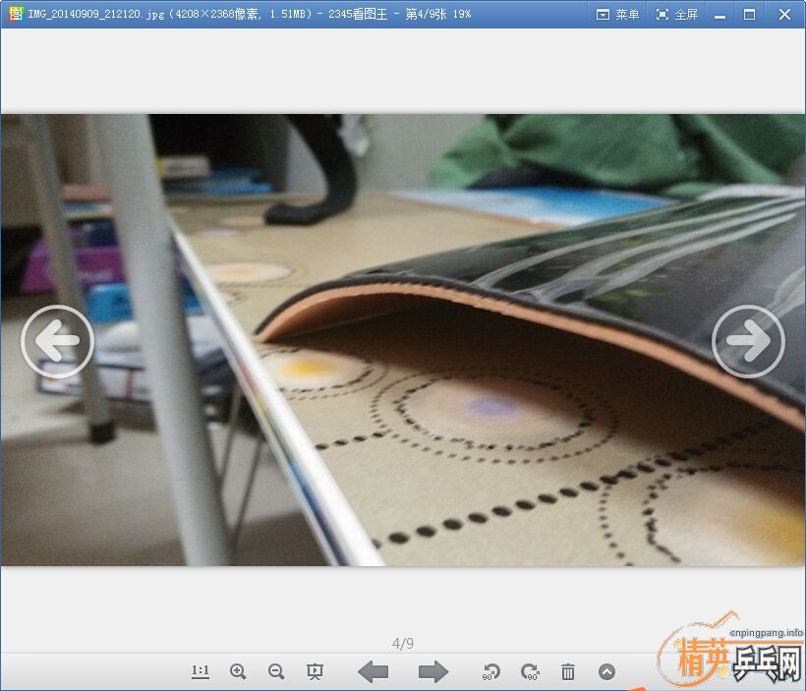Minimize the image viewer window
Image resolution: width=806 pixels, height=691 pixels.
tap(720, 14)
